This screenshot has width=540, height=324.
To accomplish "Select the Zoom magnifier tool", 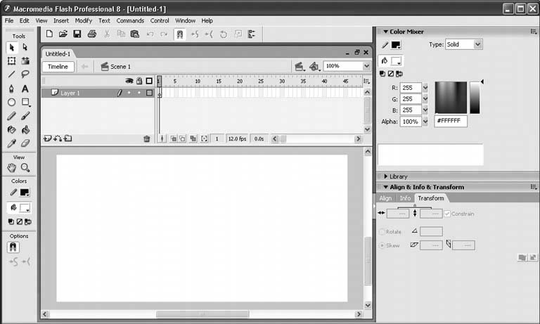I will point(25,168).
